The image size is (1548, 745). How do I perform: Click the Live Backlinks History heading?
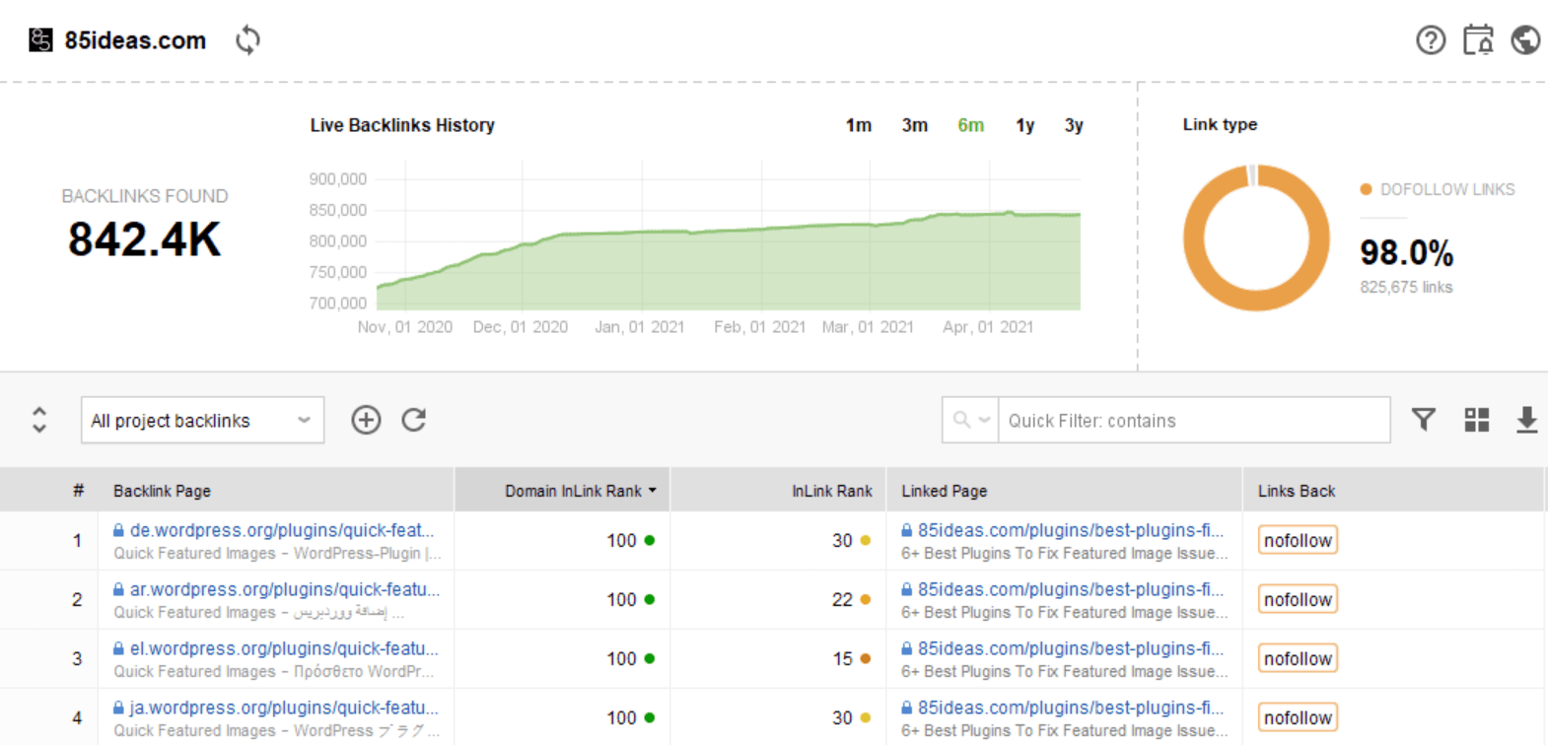[402, 125]
